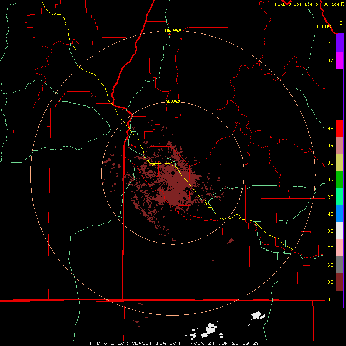Click the IC legend label
This screenshot has width=346, height=346.
tap(330, 248)
